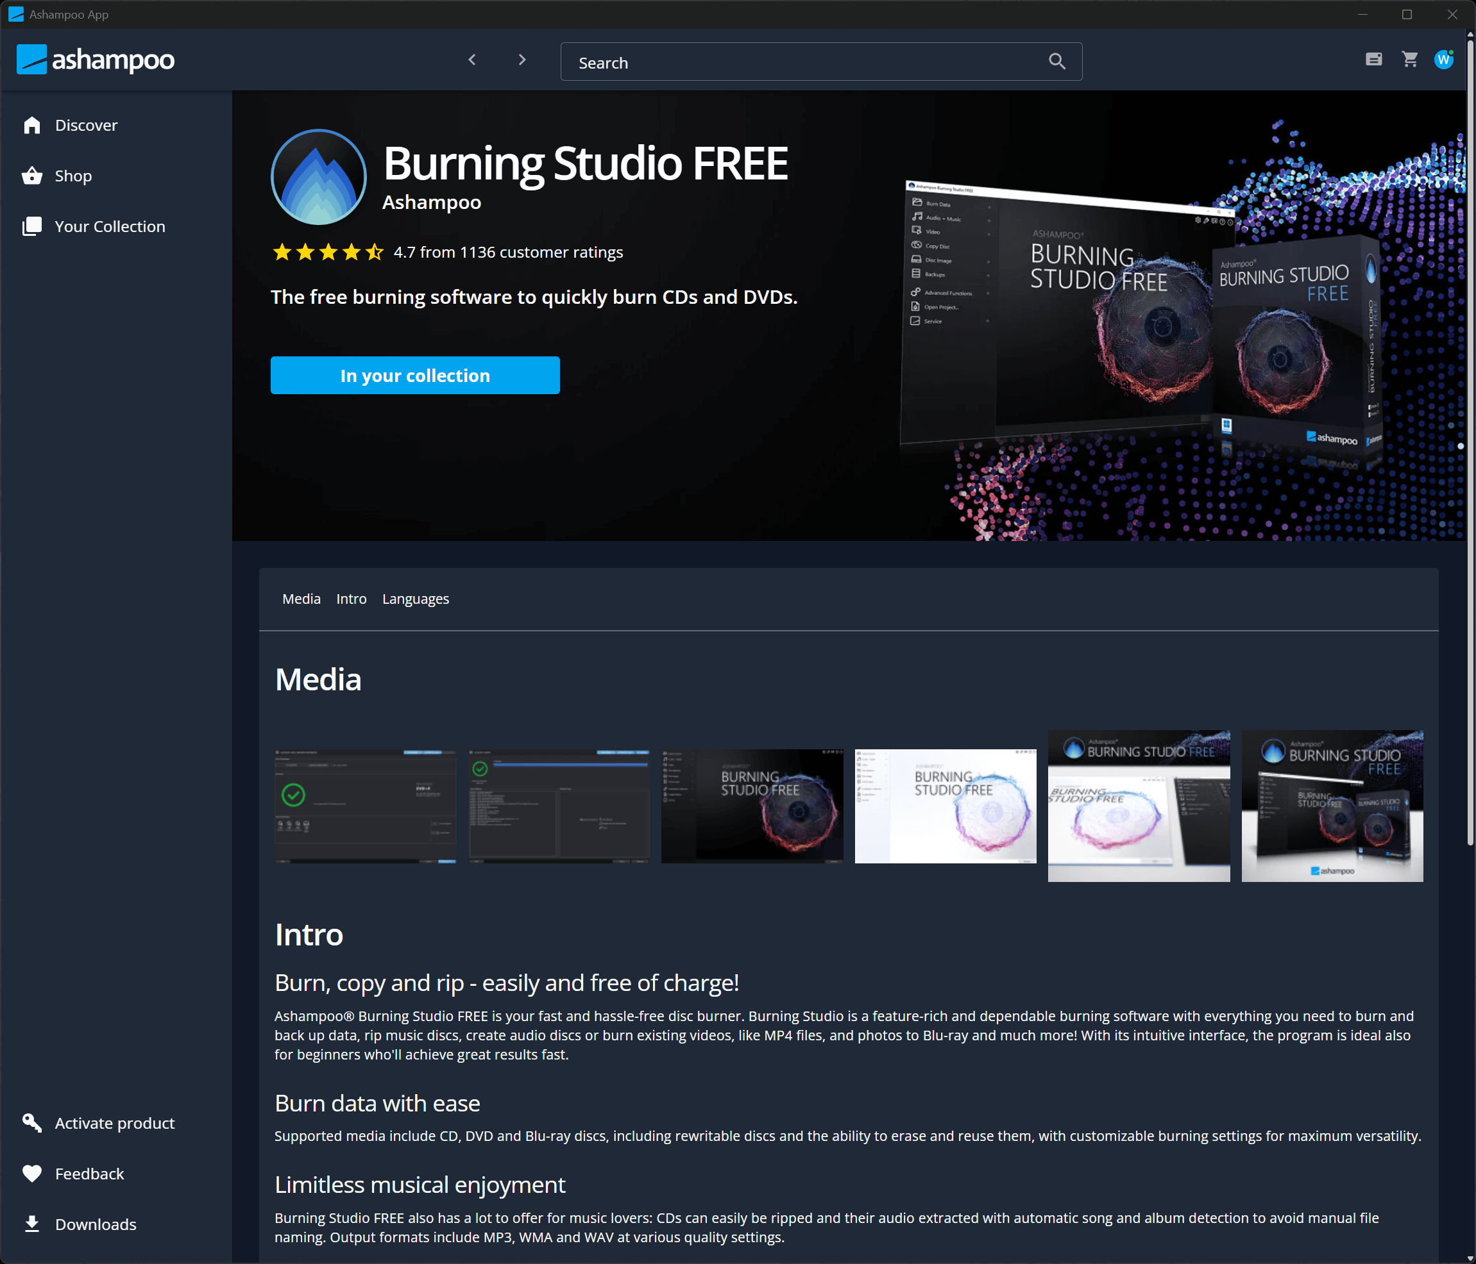This screenshot has height=1264, width=1476.
Task: Go back with the left arrow
Action: [x=471, y=60]
